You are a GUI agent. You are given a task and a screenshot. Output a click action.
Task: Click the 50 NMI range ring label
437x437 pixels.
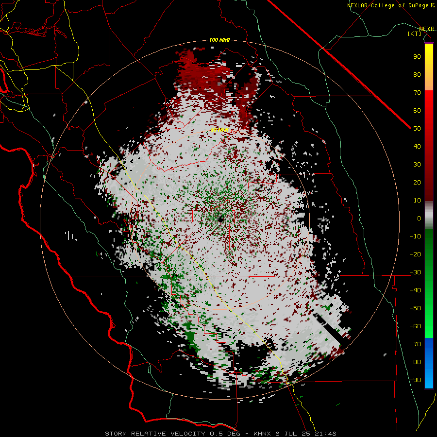[219, 130]
